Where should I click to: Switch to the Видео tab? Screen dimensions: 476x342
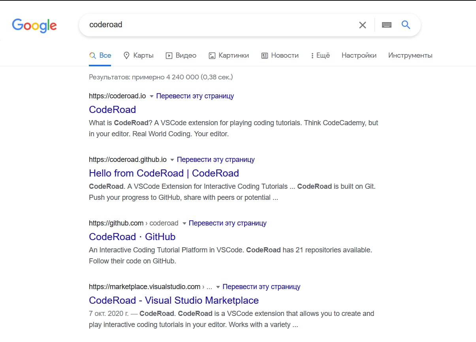pyautogui.click(x=181, y=56)
